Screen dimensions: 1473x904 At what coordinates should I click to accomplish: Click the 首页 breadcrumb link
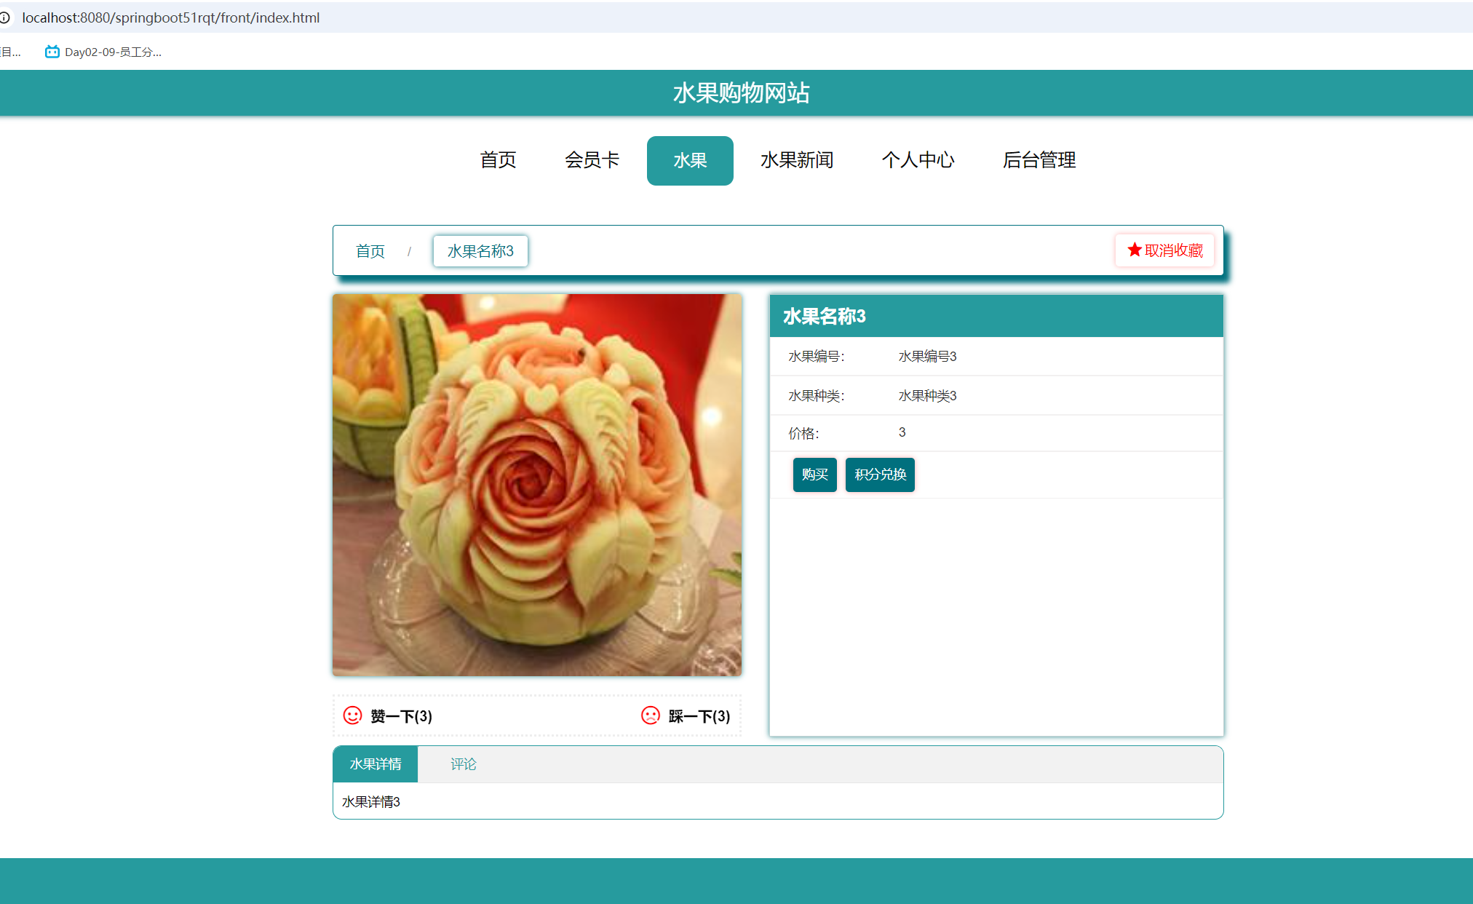[x=370, y=251]
